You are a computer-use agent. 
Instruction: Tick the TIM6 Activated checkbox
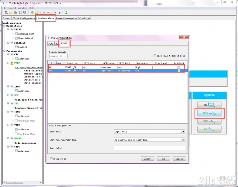point(16,116)
